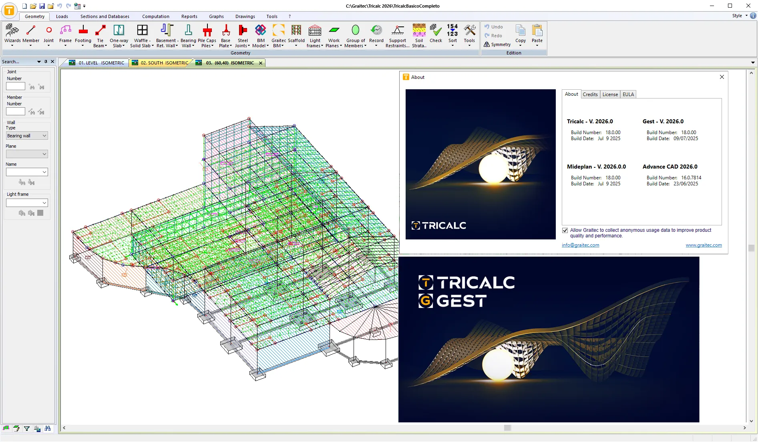Image resolution: width=758 pixels, height=442 pixels.
Task: Select the Group of Members tool
Action: click(x=356, y=35)
